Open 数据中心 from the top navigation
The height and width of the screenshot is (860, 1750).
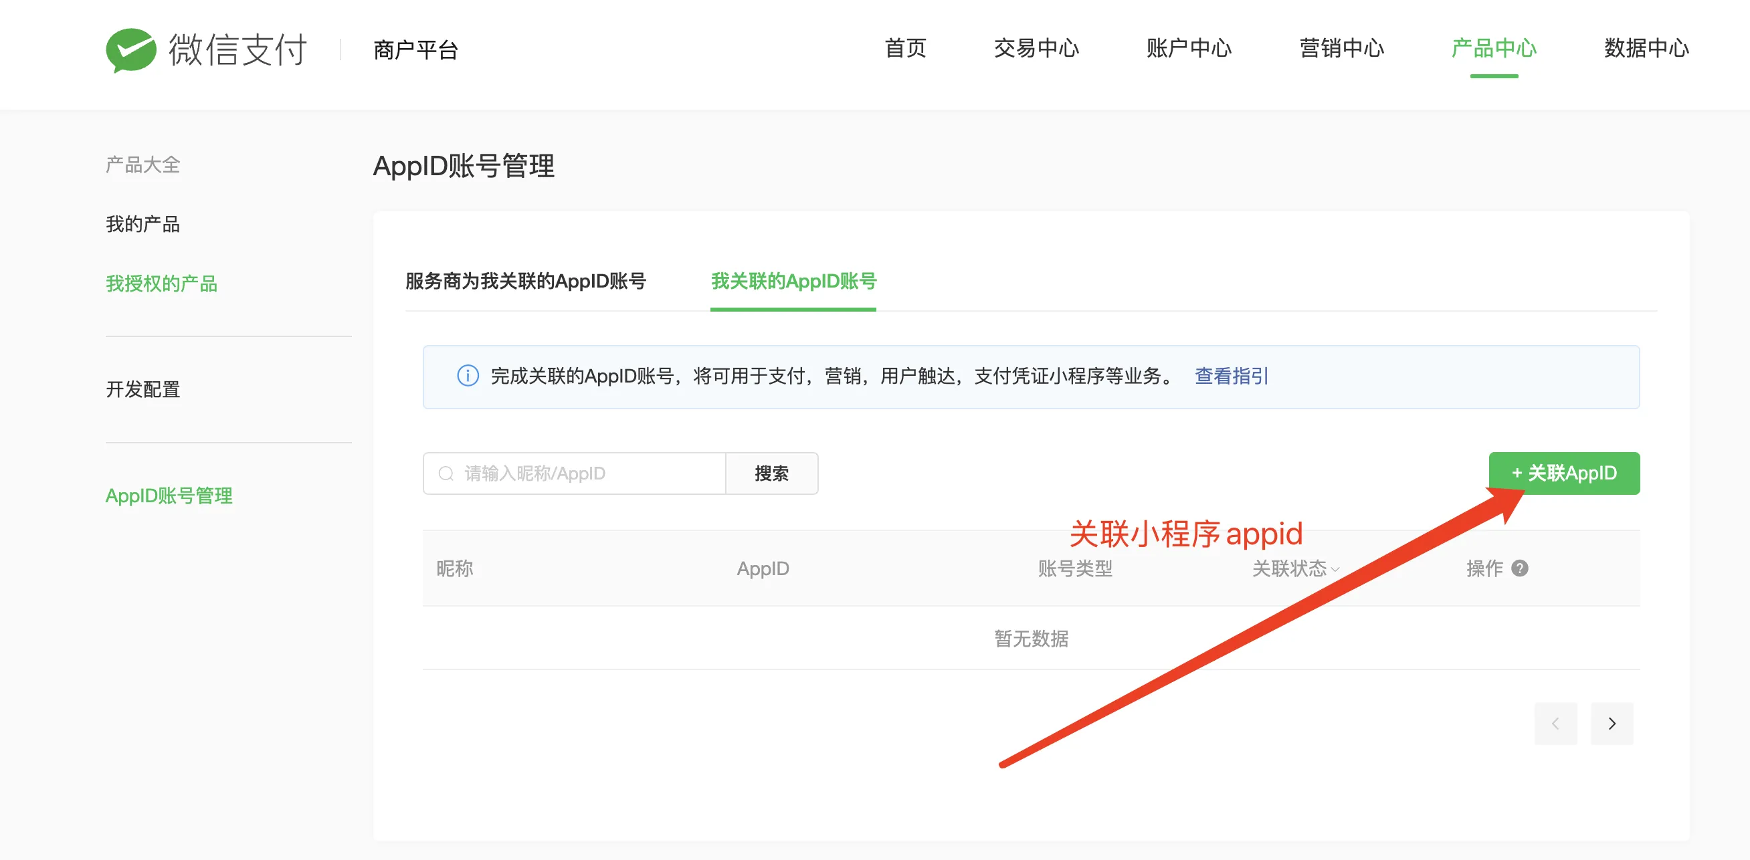pyautogui.click(x=1646, y=48)
